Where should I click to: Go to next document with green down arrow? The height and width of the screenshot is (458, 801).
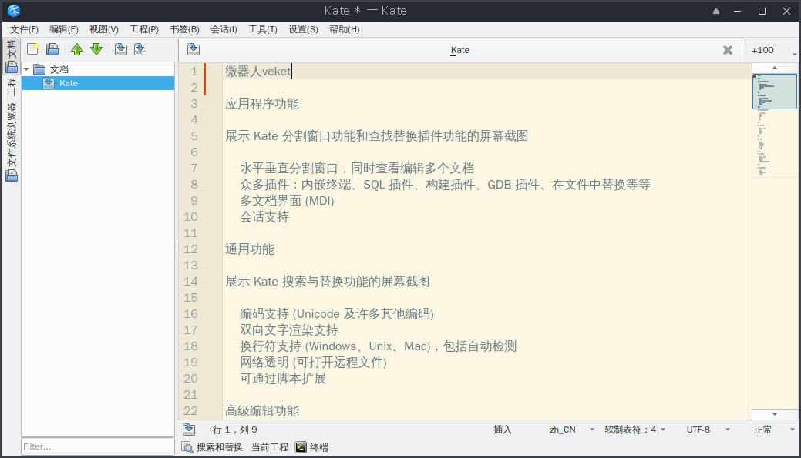[96, 49]
